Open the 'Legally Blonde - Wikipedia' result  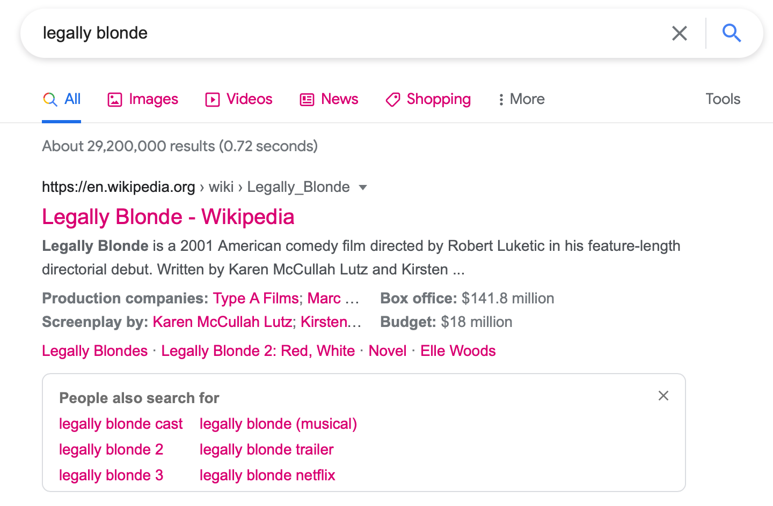(168, 217)
